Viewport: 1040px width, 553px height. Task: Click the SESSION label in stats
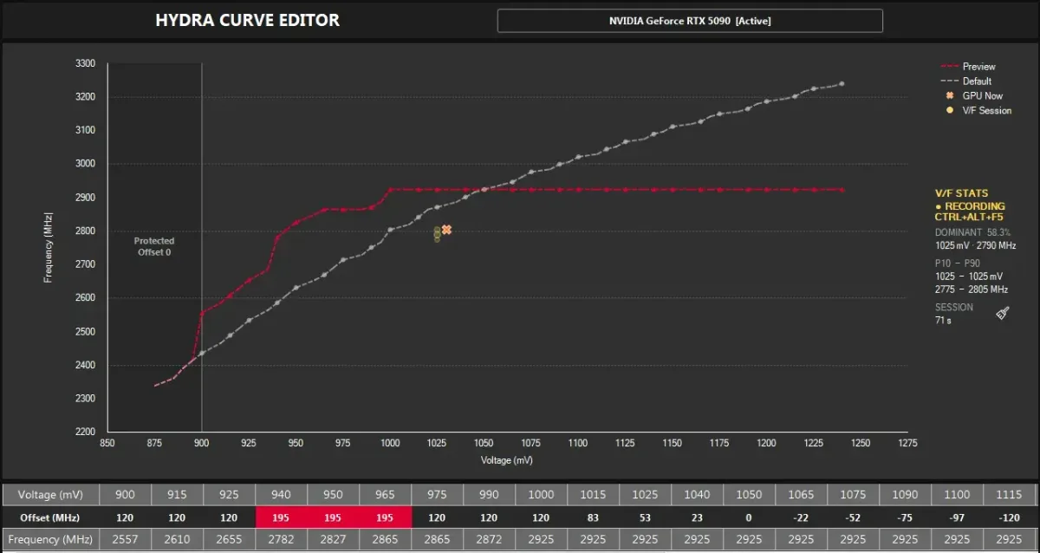[x=953, y=307]
